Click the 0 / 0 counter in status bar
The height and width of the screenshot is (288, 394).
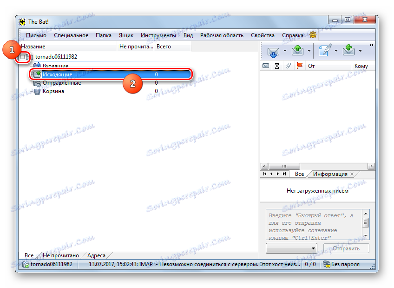point(310,264)
